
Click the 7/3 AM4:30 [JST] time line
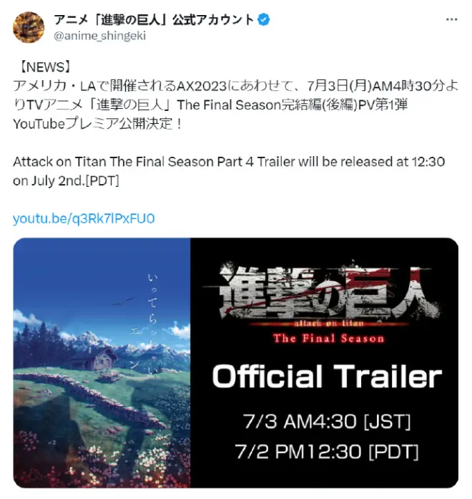pos(327,422)
